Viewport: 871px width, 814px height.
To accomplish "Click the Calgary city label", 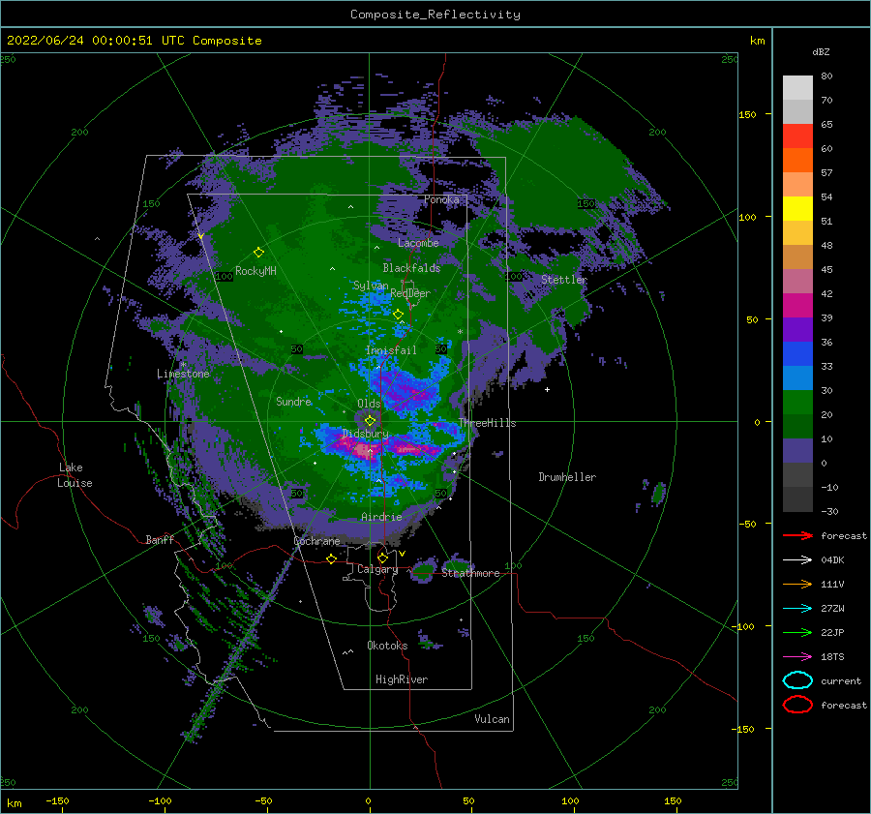I will tap(377, 569).
